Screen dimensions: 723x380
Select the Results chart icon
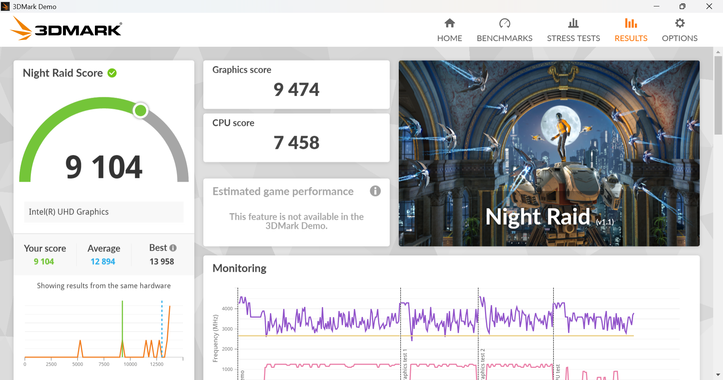(x=631, y=23)
